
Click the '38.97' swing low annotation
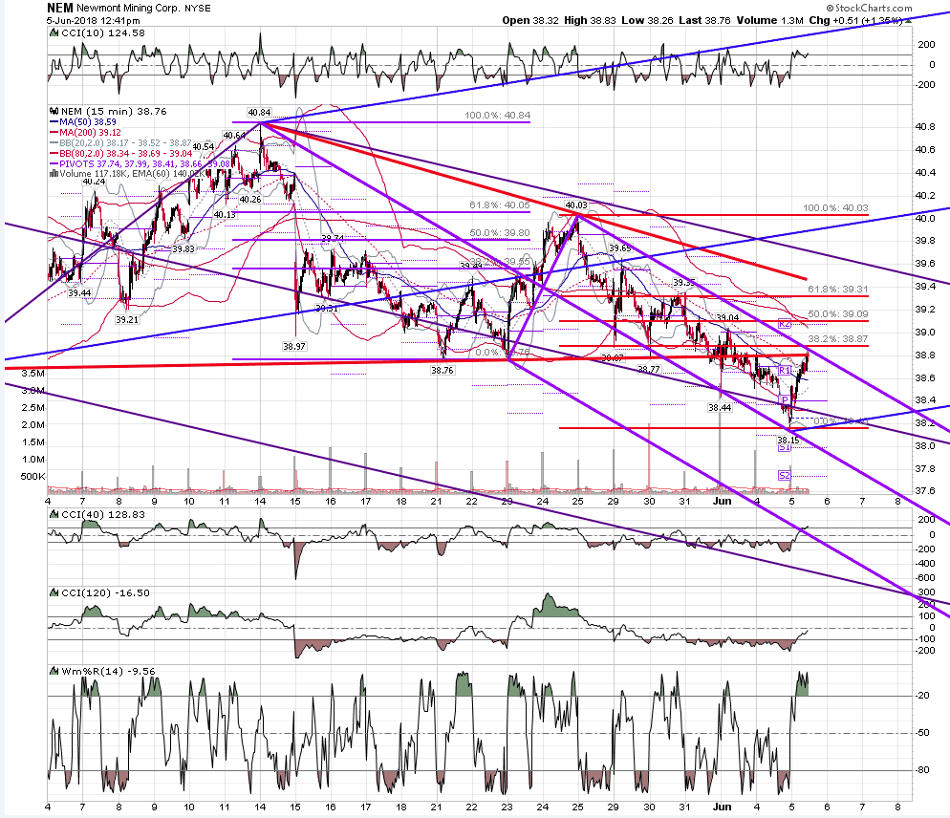[293, 346]
